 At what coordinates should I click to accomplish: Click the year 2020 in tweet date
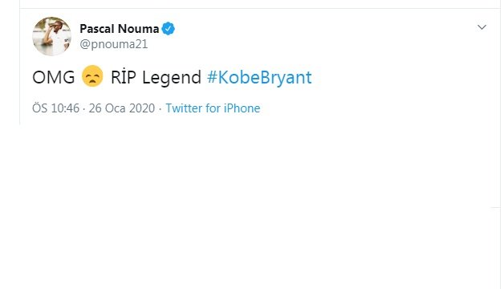pyautogui.click(x=142, y=108)
